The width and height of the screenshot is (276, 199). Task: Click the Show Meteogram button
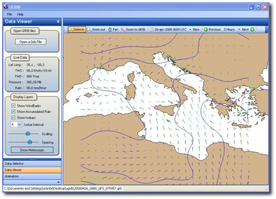pyautogui.click(x=32, y=150)
